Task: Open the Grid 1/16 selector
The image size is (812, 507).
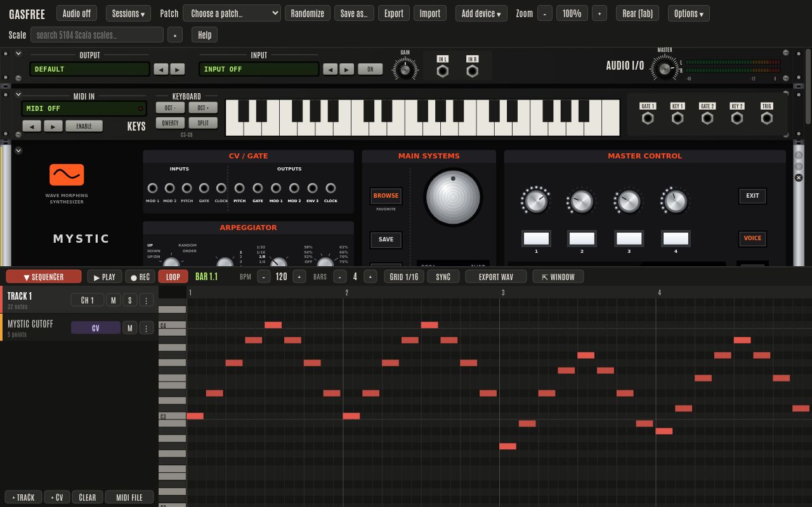Action: coord(404,277)
